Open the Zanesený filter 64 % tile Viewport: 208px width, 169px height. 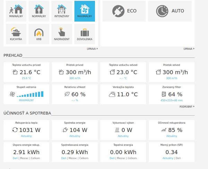pyautogui.click(x=172, y=93)
